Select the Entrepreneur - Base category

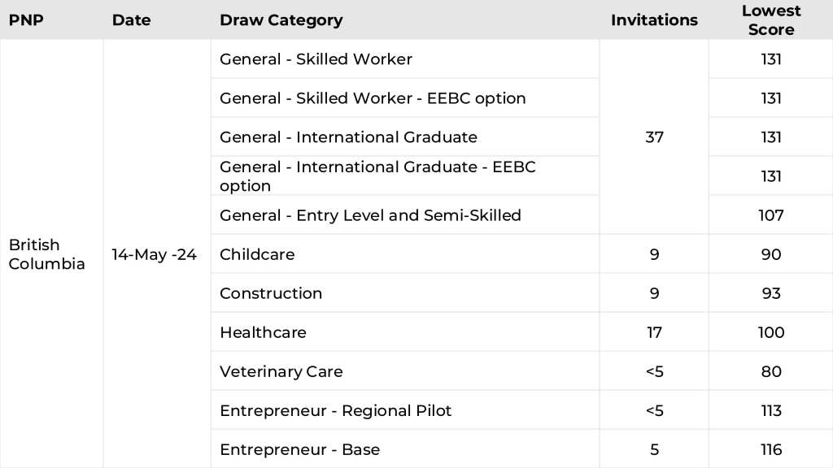pos(299,449)
